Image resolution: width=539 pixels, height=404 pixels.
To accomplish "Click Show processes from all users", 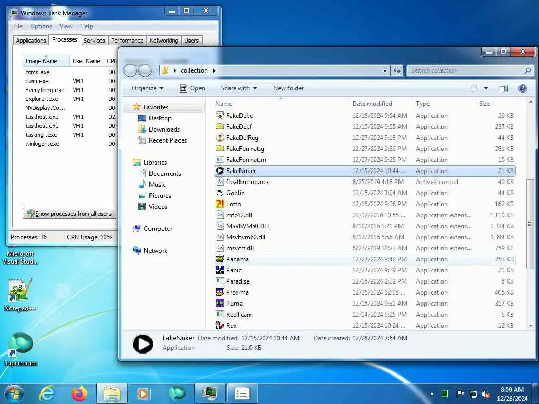I will [69, 214].
